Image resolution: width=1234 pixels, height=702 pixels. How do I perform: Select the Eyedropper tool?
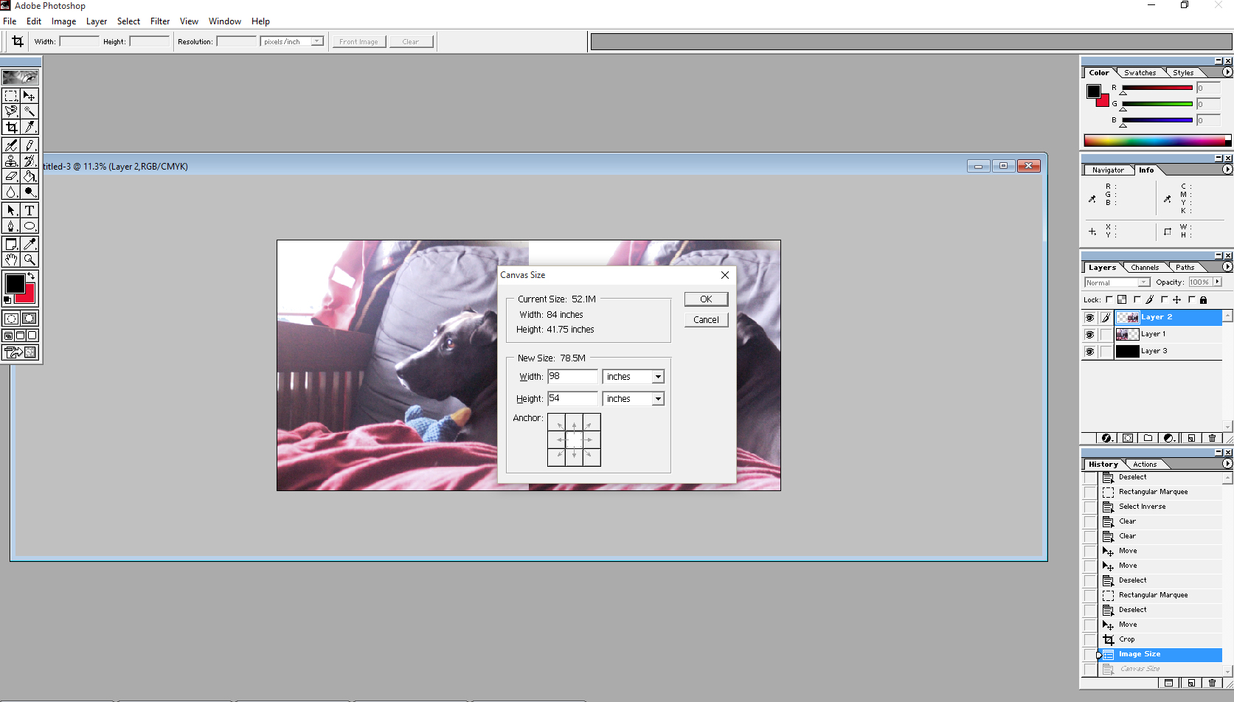30,244
